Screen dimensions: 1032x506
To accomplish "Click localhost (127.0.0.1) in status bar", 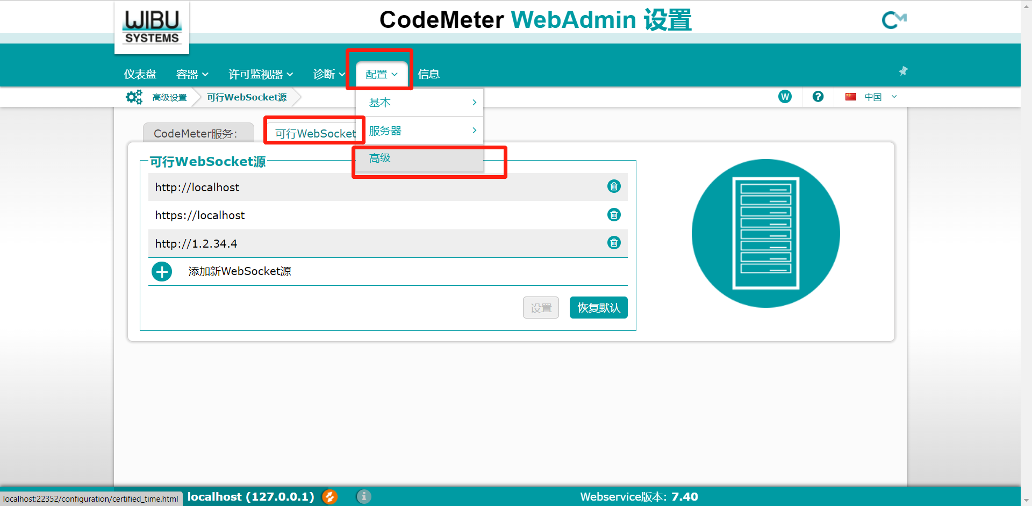I will (x=250, y=497).
